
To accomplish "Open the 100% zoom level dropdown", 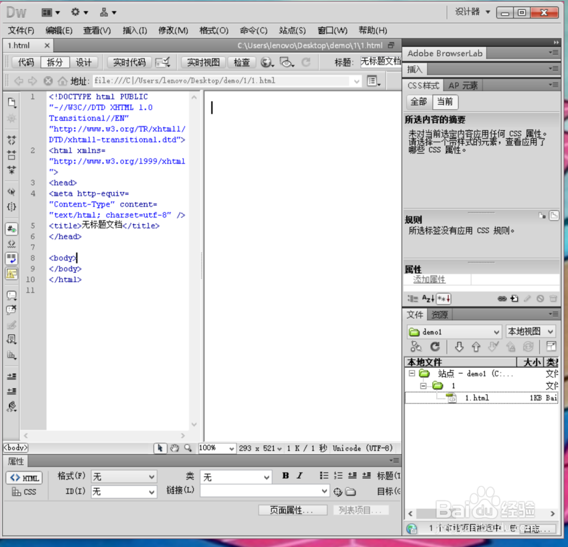I will [217, 448].
